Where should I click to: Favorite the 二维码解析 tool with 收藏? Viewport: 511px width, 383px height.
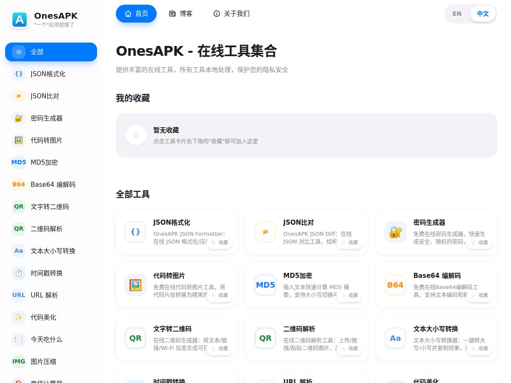[x=350, y=349]
